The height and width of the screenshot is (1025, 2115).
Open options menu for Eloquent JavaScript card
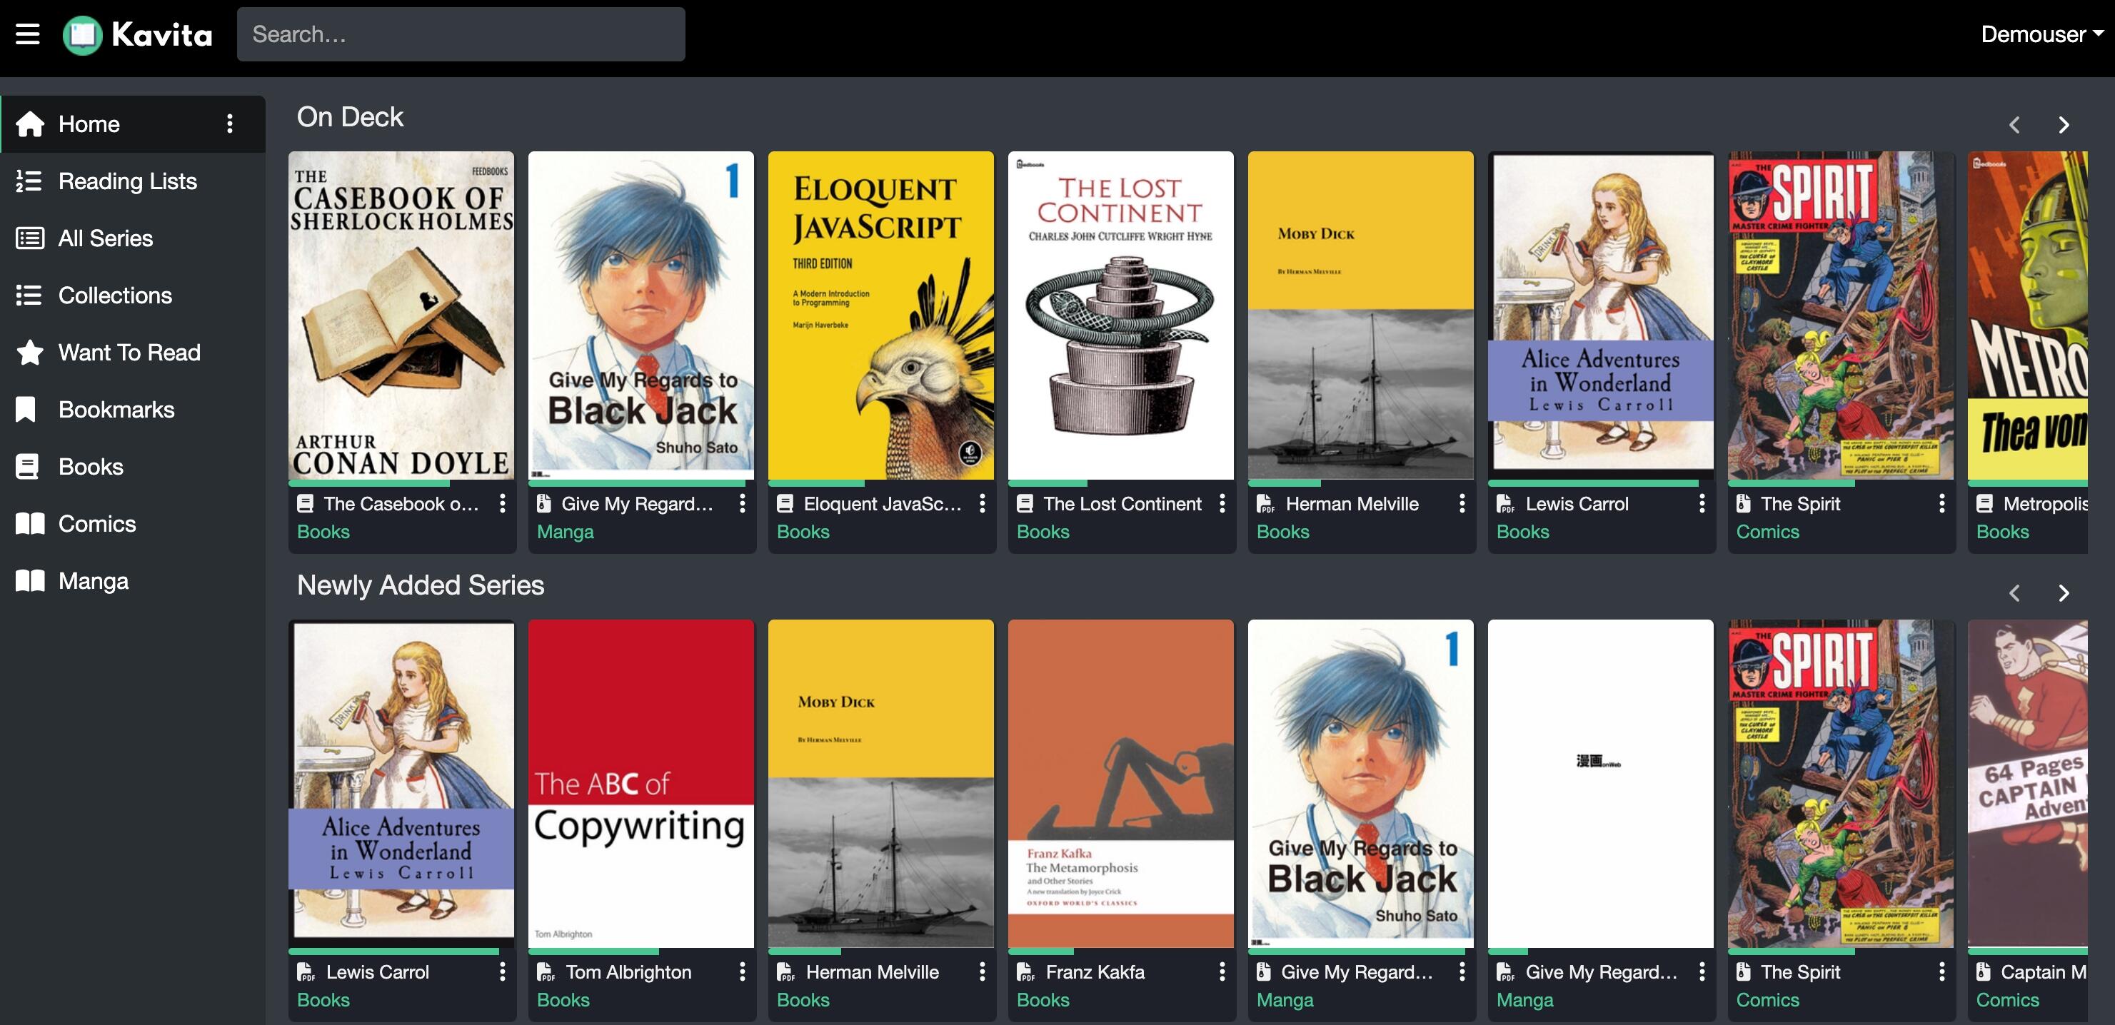click(982, 504)
